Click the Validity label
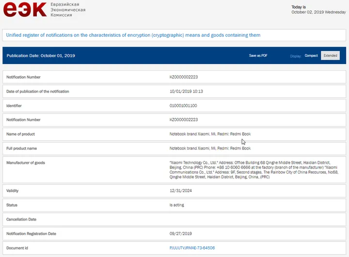The height and width of the screenshot is (257, 349). coord(12,191)
